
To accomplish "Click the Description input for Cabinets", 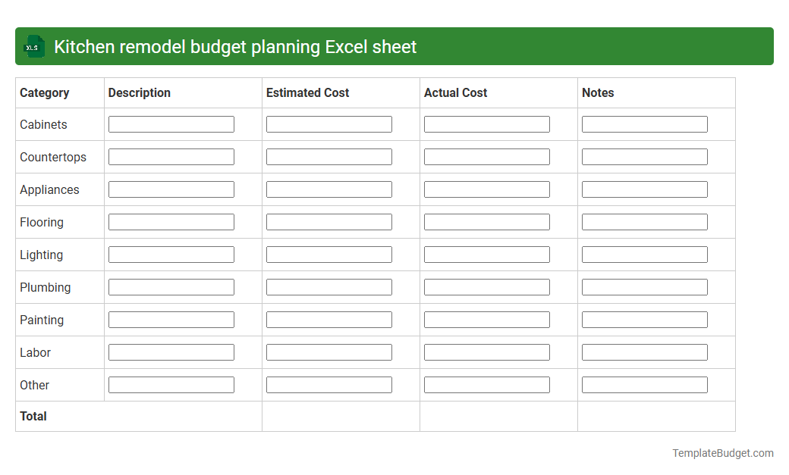I will coord(171,123).
